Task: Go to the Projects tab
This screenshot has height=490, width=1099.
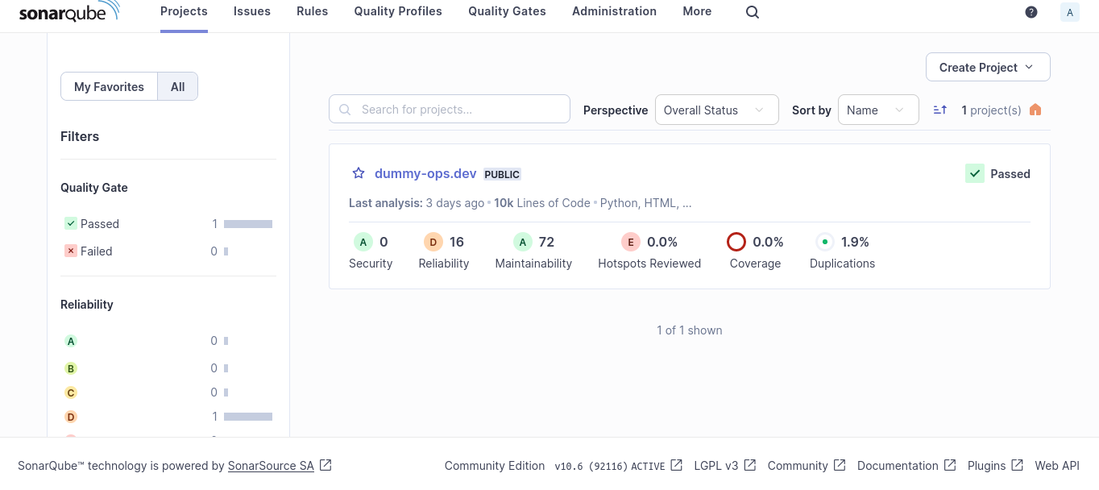Action: tap(184, 11)
